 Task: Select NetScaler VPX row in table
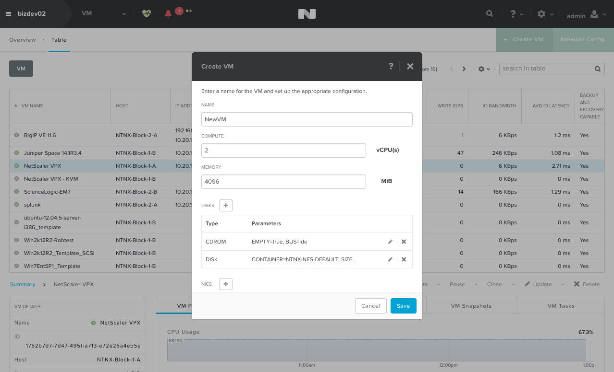(x=307, y=166)
